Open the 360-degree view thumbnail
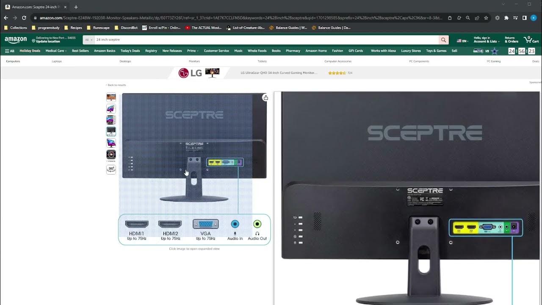Image resolution: width=542 pixels, height=305 pixels. pyautogui.click(x=111, y=169)
